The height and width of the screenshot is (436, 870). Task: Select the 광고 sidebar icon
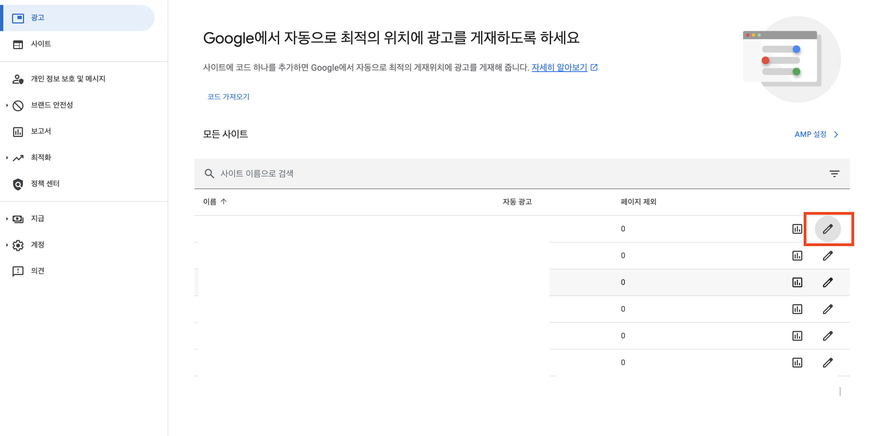(18, 17)
